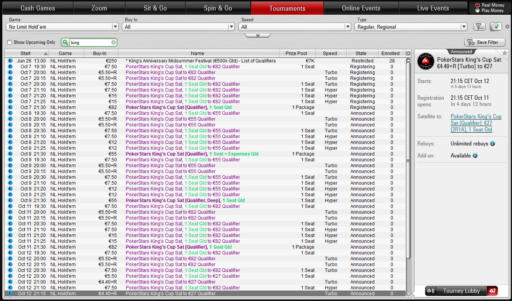512x301 pixels.
Task: Clear the 'king' search text with X
Action: pyautogui.click(x=113, y=43)
